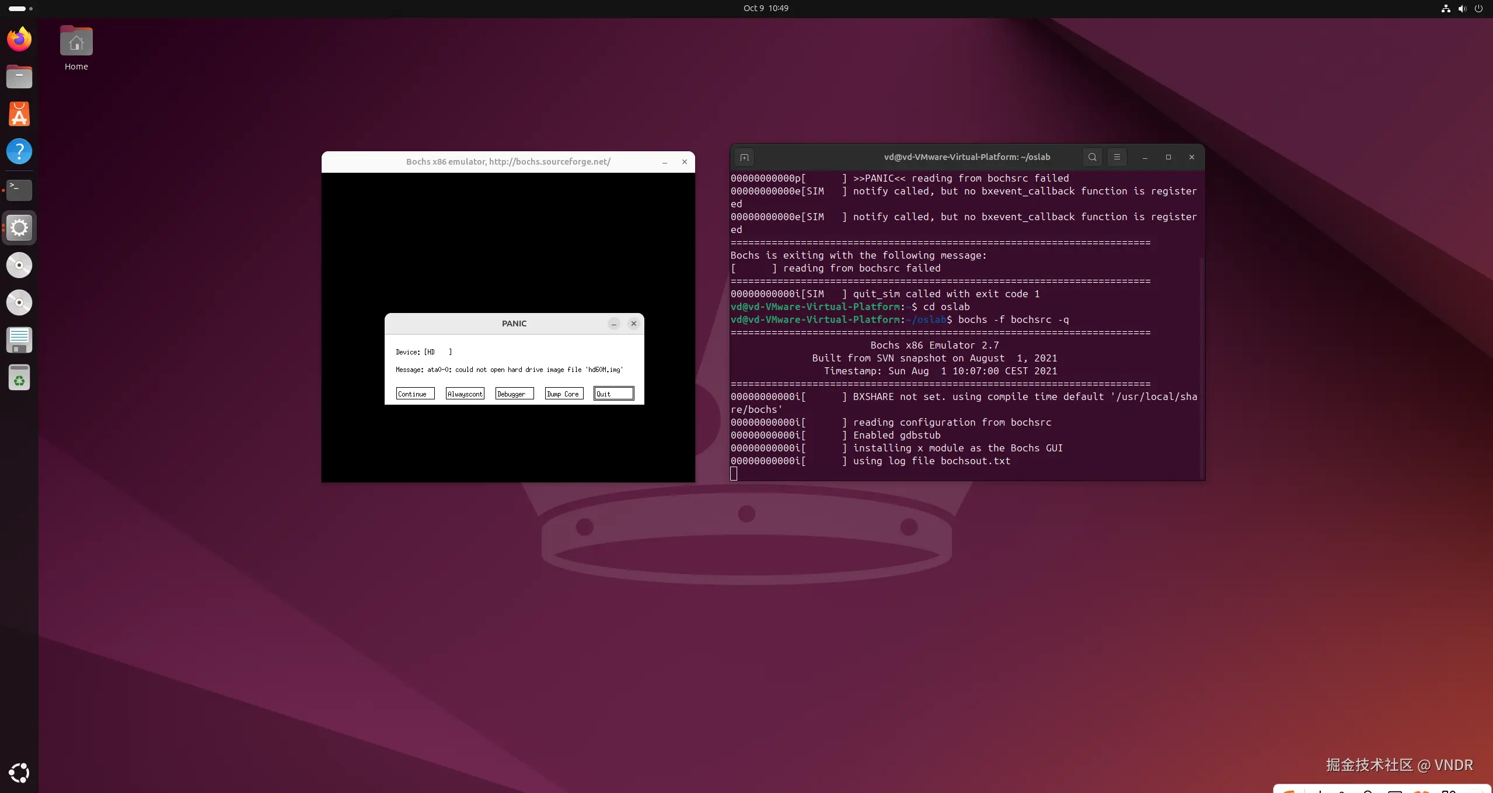Open the Debugger from the PANIC dialog
Viewport: 1493px width, 793px height.
[x=514, y=394]
